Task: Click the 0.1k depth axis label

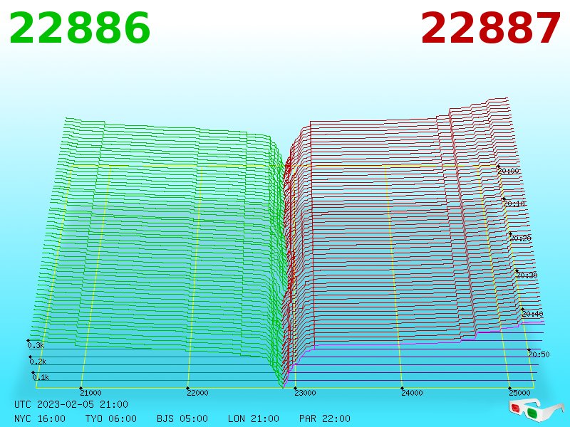Action: (x=41, y=377)
